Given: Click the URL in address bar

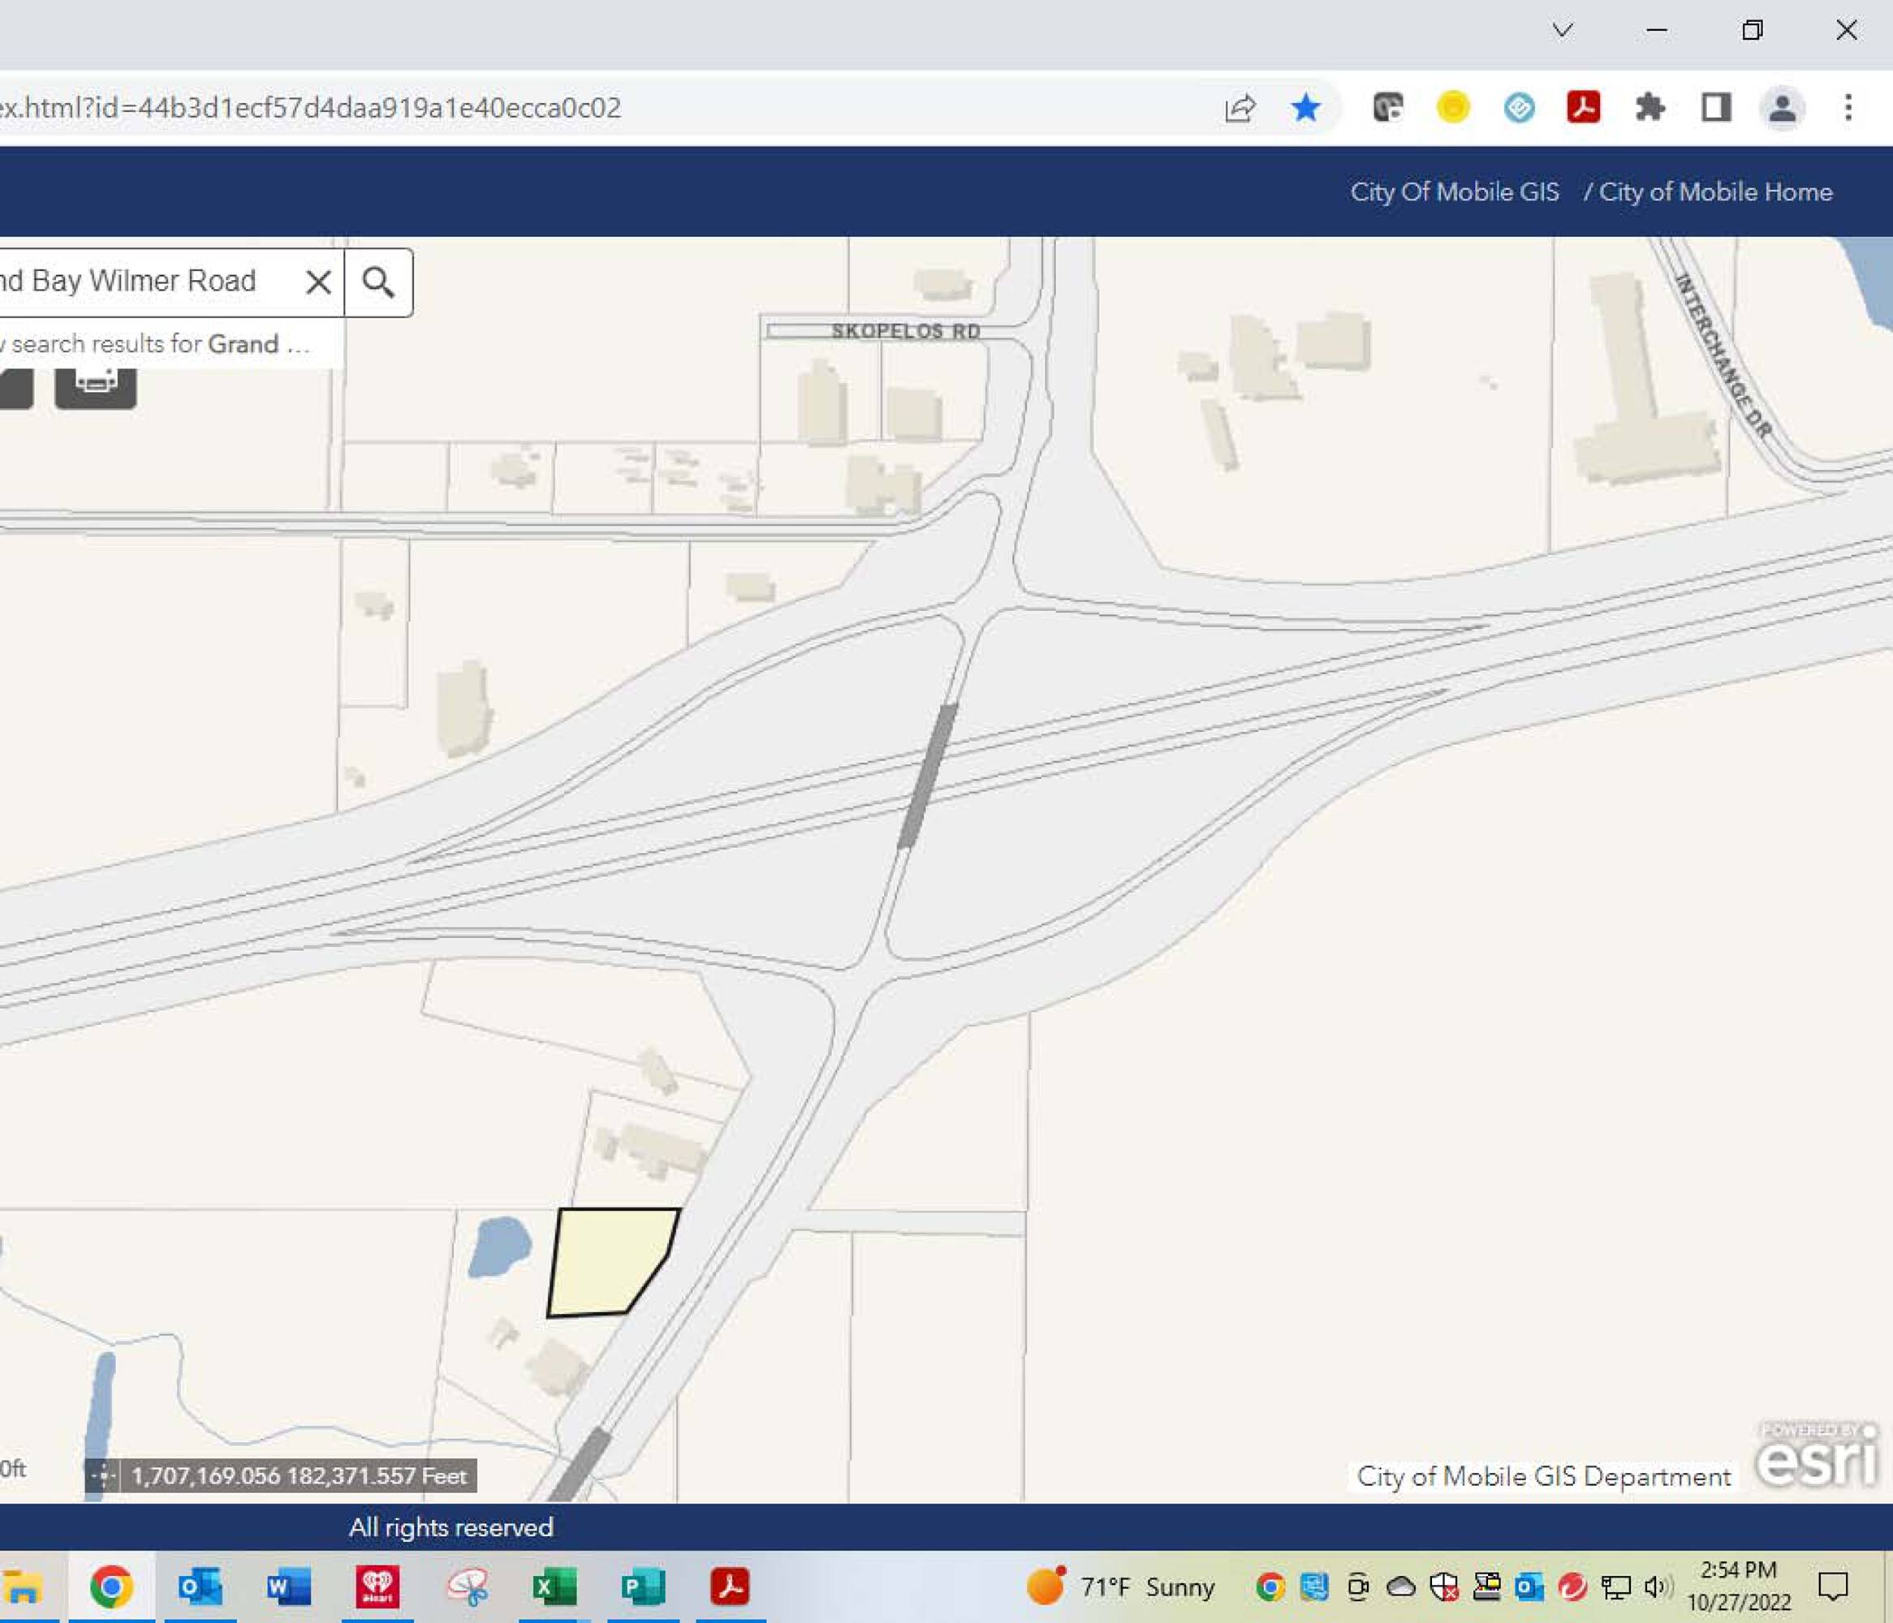Looking at the screenshot, I should click(311, 108).
